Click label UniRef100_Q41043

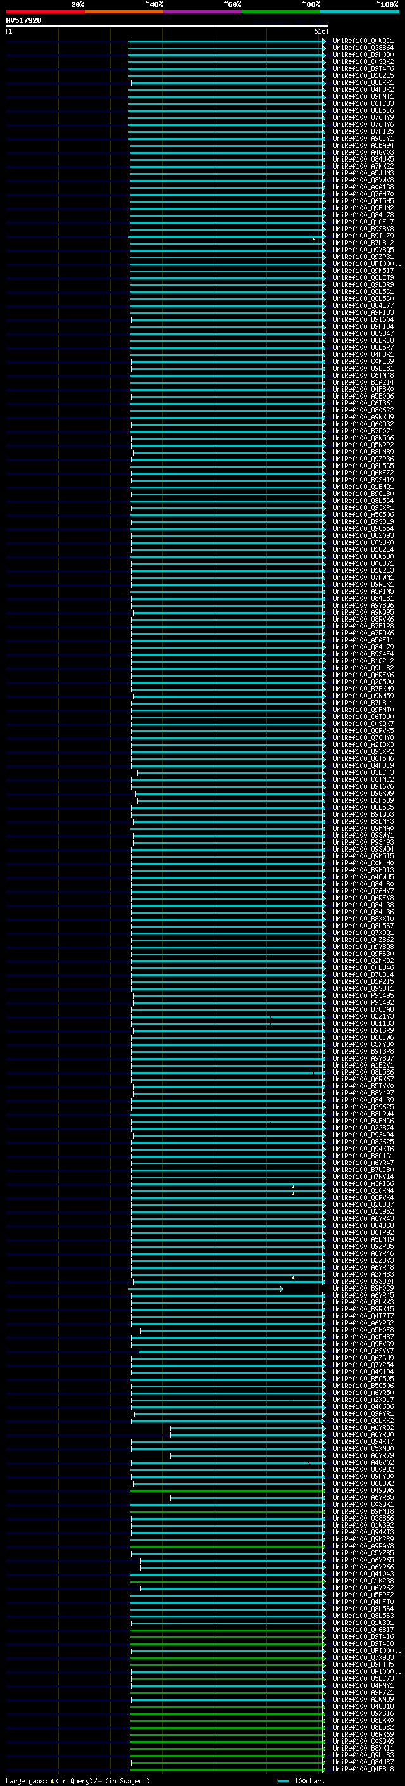[363, 1574]
